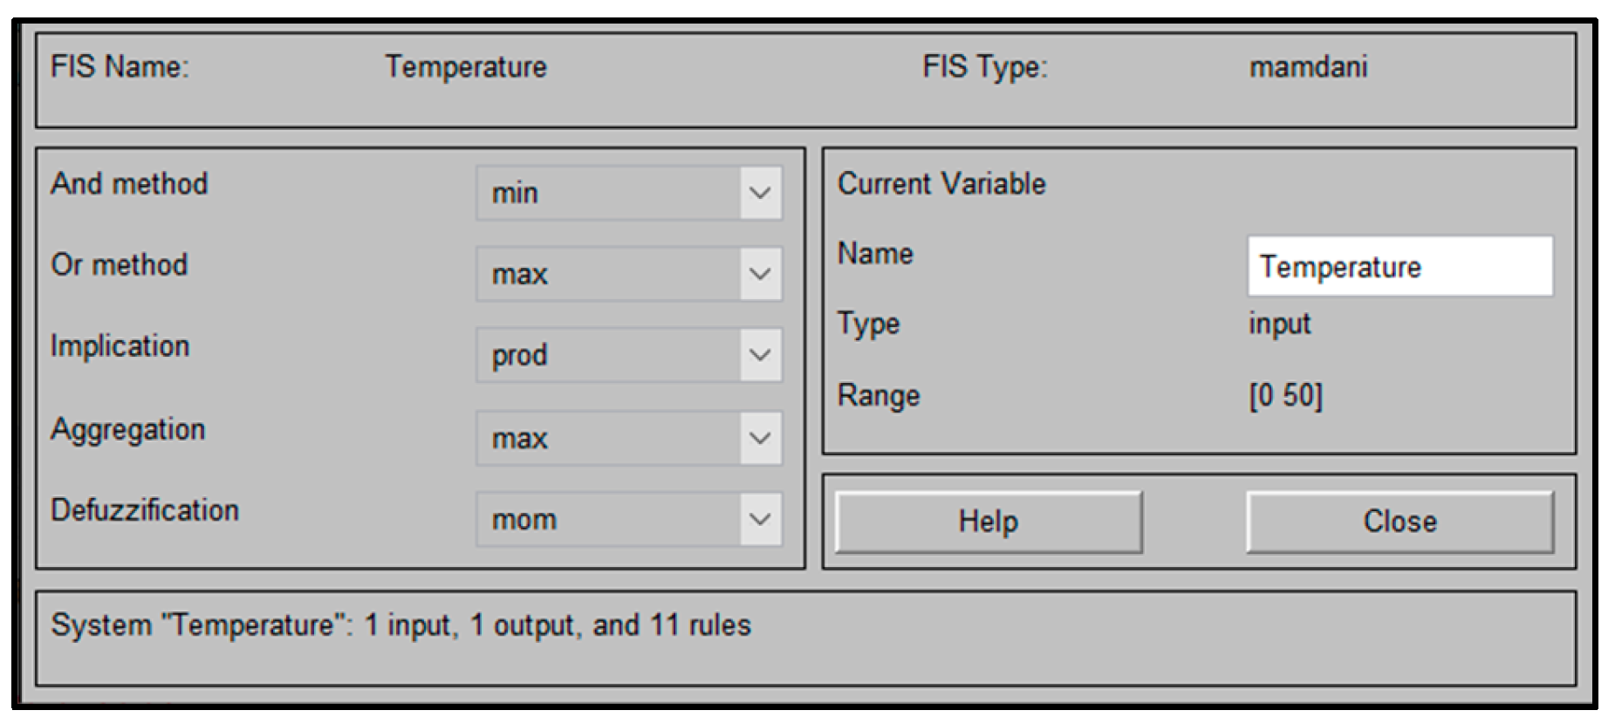Open the And method dropdown
The width and height of the screenshot is (1615, 724).
coord(628,193)
